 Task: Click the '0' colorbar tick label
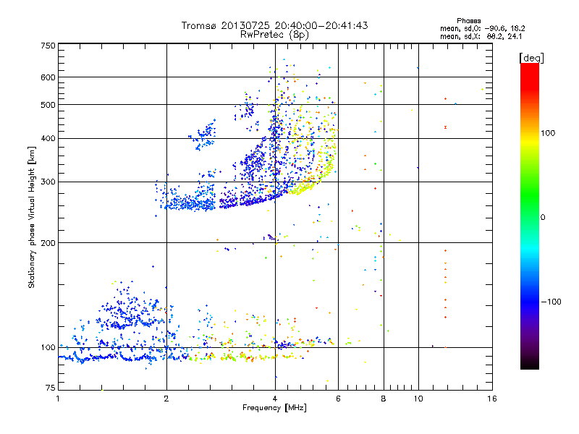(543, 217)
